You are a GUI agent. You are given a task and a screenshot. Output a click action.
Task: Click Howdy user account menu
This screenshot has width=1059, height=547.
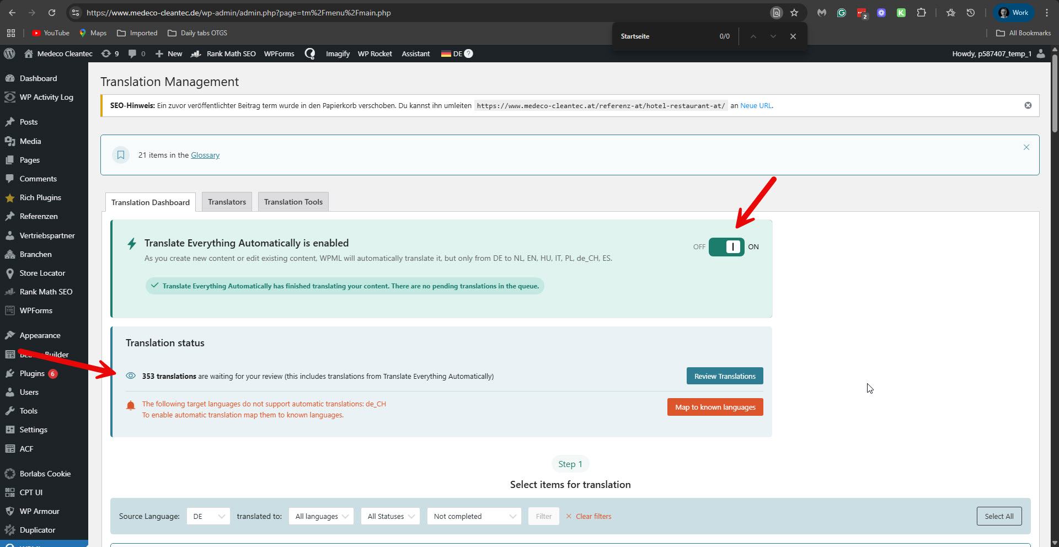998,53
